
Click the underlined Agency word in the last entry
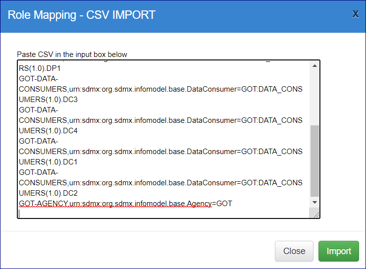click(x=198, y=204)
